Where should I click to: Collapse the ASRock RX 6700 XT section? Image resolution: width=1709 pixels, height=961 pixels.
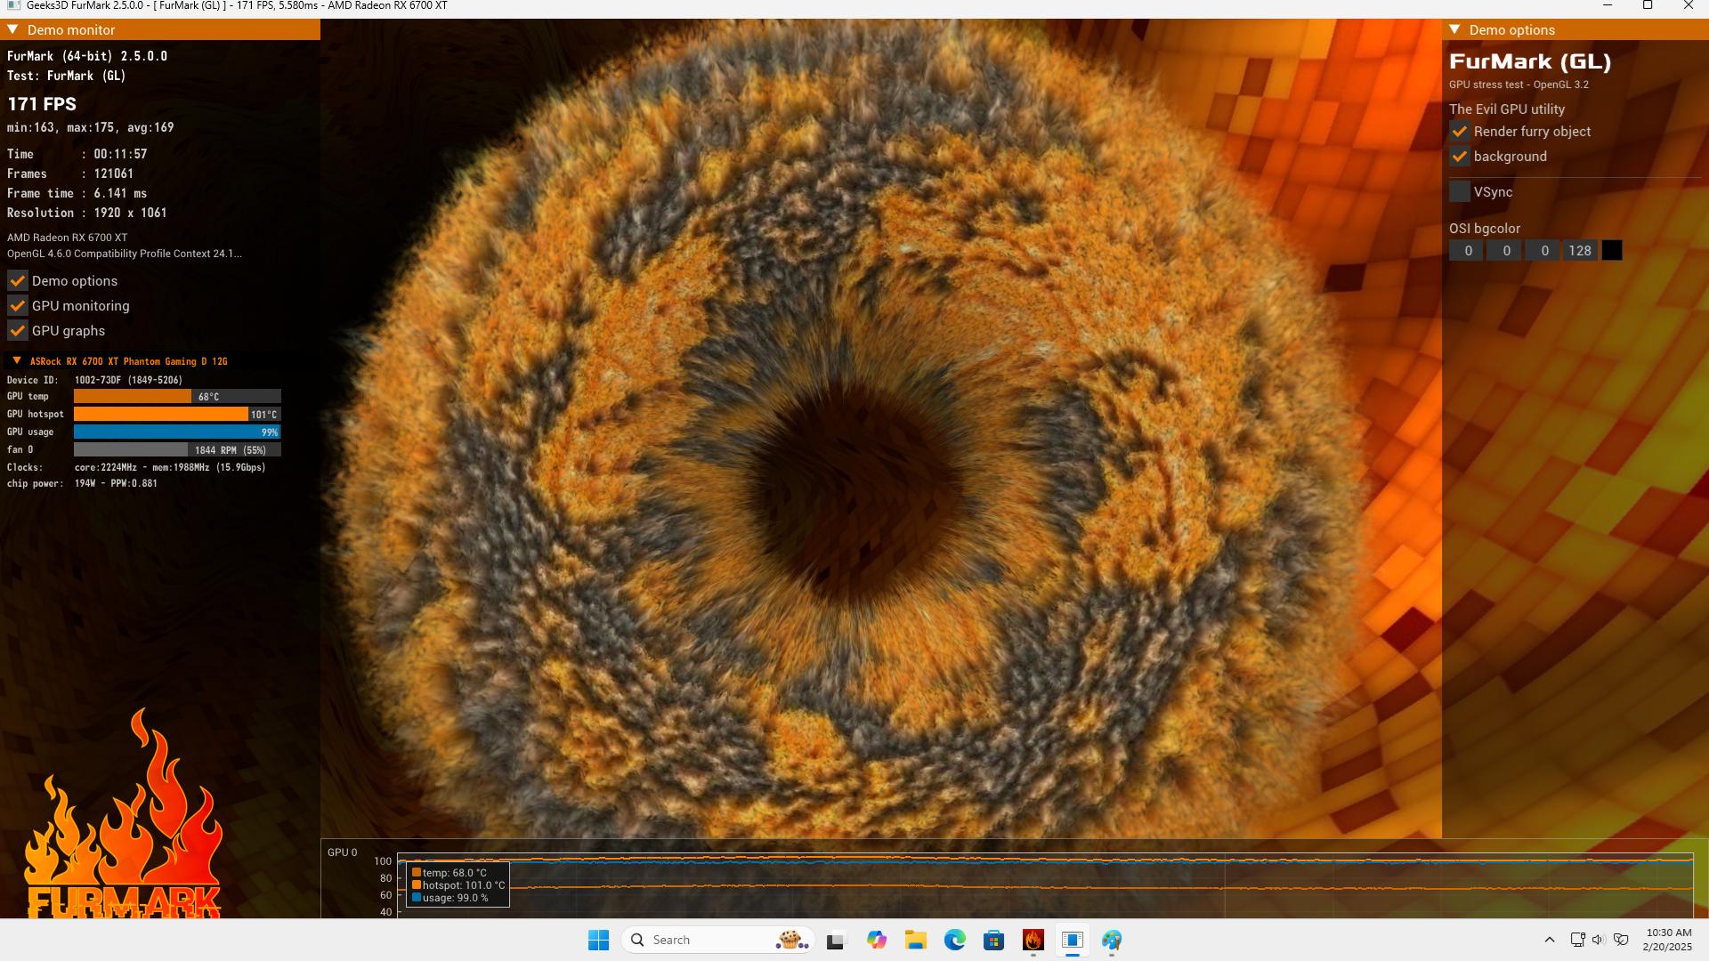[x=17, y=360]
